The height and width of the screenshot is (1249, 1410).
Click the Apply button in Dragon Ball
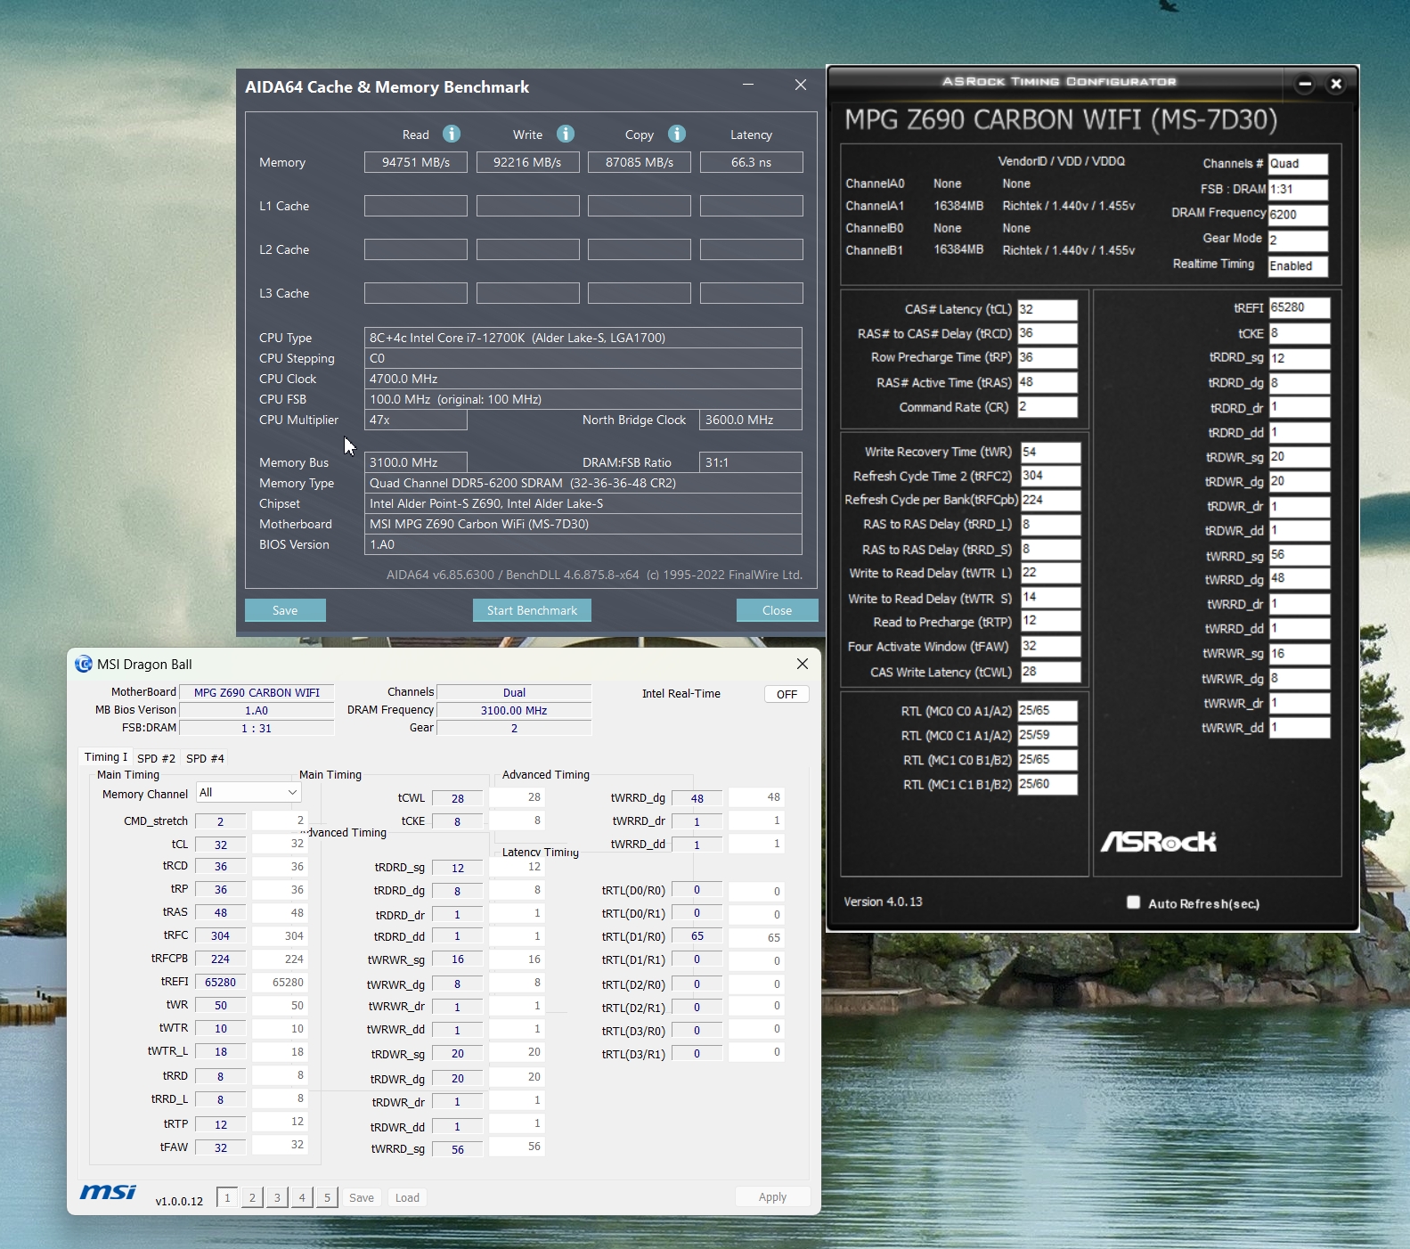[772, 1197]
